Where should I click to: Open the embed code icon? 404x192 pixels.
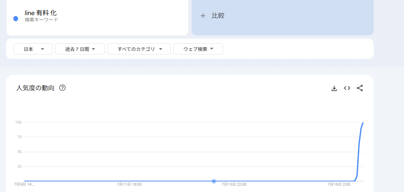tap(347, 88)
